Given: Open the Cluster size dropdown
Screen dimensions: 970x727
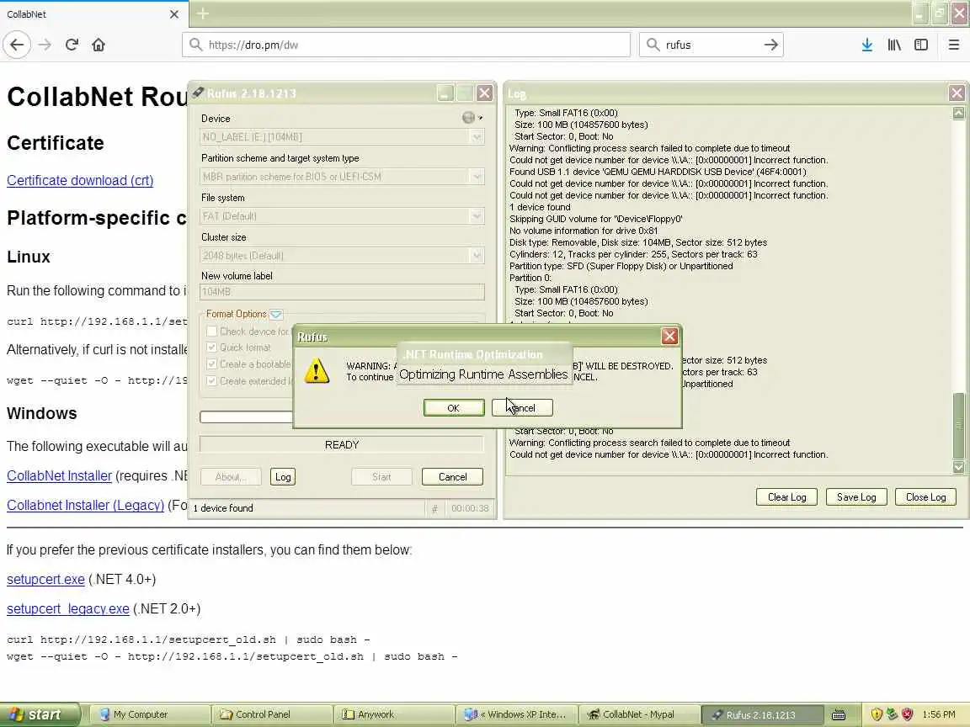Looking at the screenshot, I should pyautogui.click(x=342, y=256).
